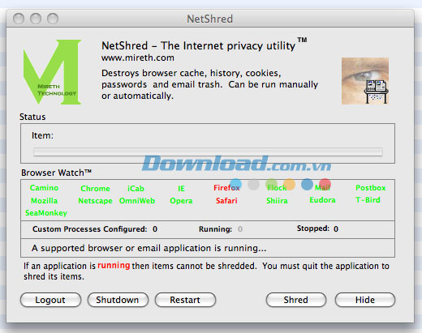
Task: Click the Restart button
Action: point(185,300)
